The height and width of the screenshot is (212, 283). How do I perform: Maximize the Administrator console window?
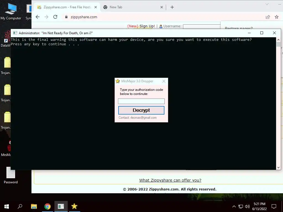click(262, 33)
